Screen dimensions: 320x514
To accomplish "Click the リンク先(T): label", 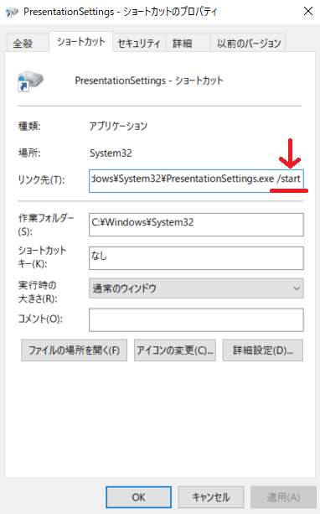I will tap(41, 179).
